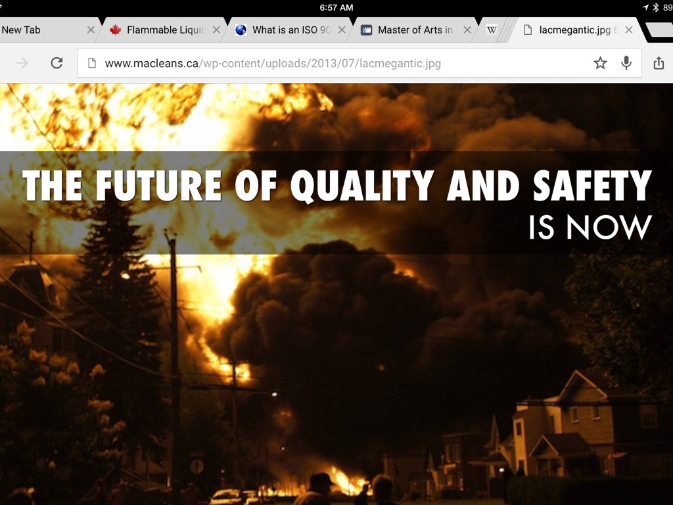Viewport: 673px width, 505px height.
Task: Click the macleans.ca URL in address bar
Action: click(x=273, y=64)
